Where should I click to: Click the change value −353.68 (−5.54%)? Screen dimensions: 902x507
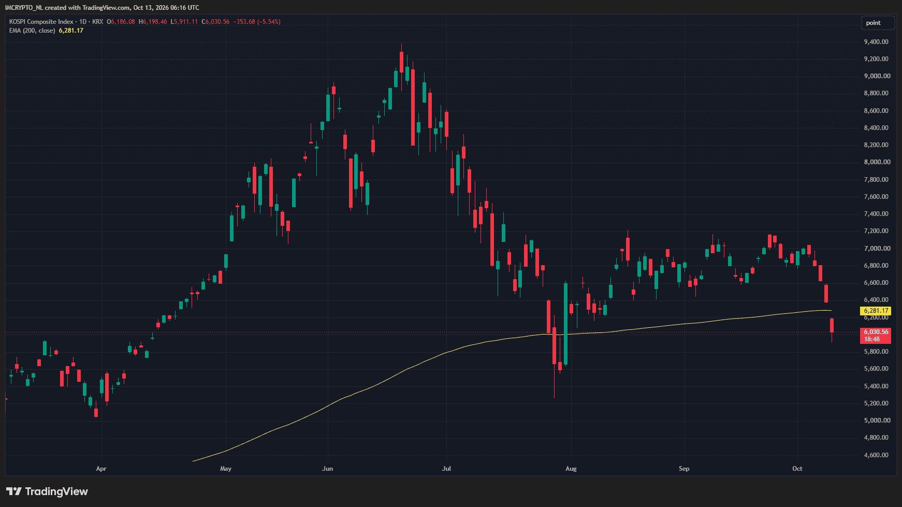257,22
